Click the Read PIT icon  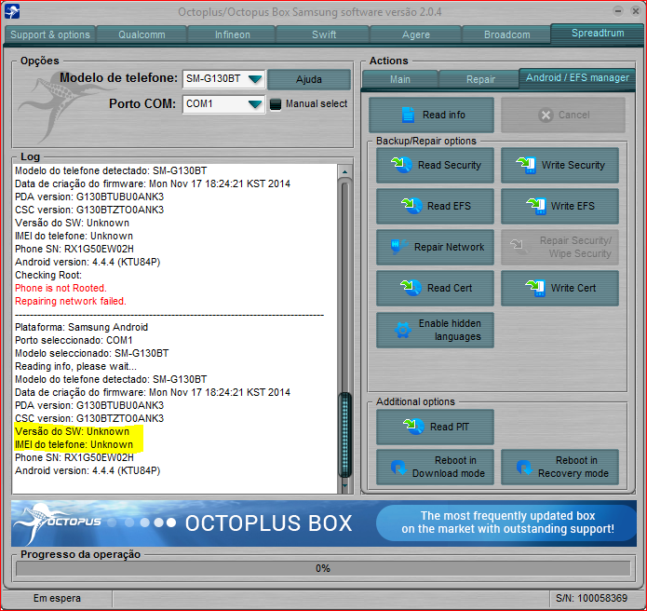point(413,426)
